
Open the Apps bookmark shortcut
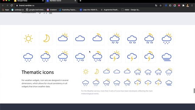[6, 10]
